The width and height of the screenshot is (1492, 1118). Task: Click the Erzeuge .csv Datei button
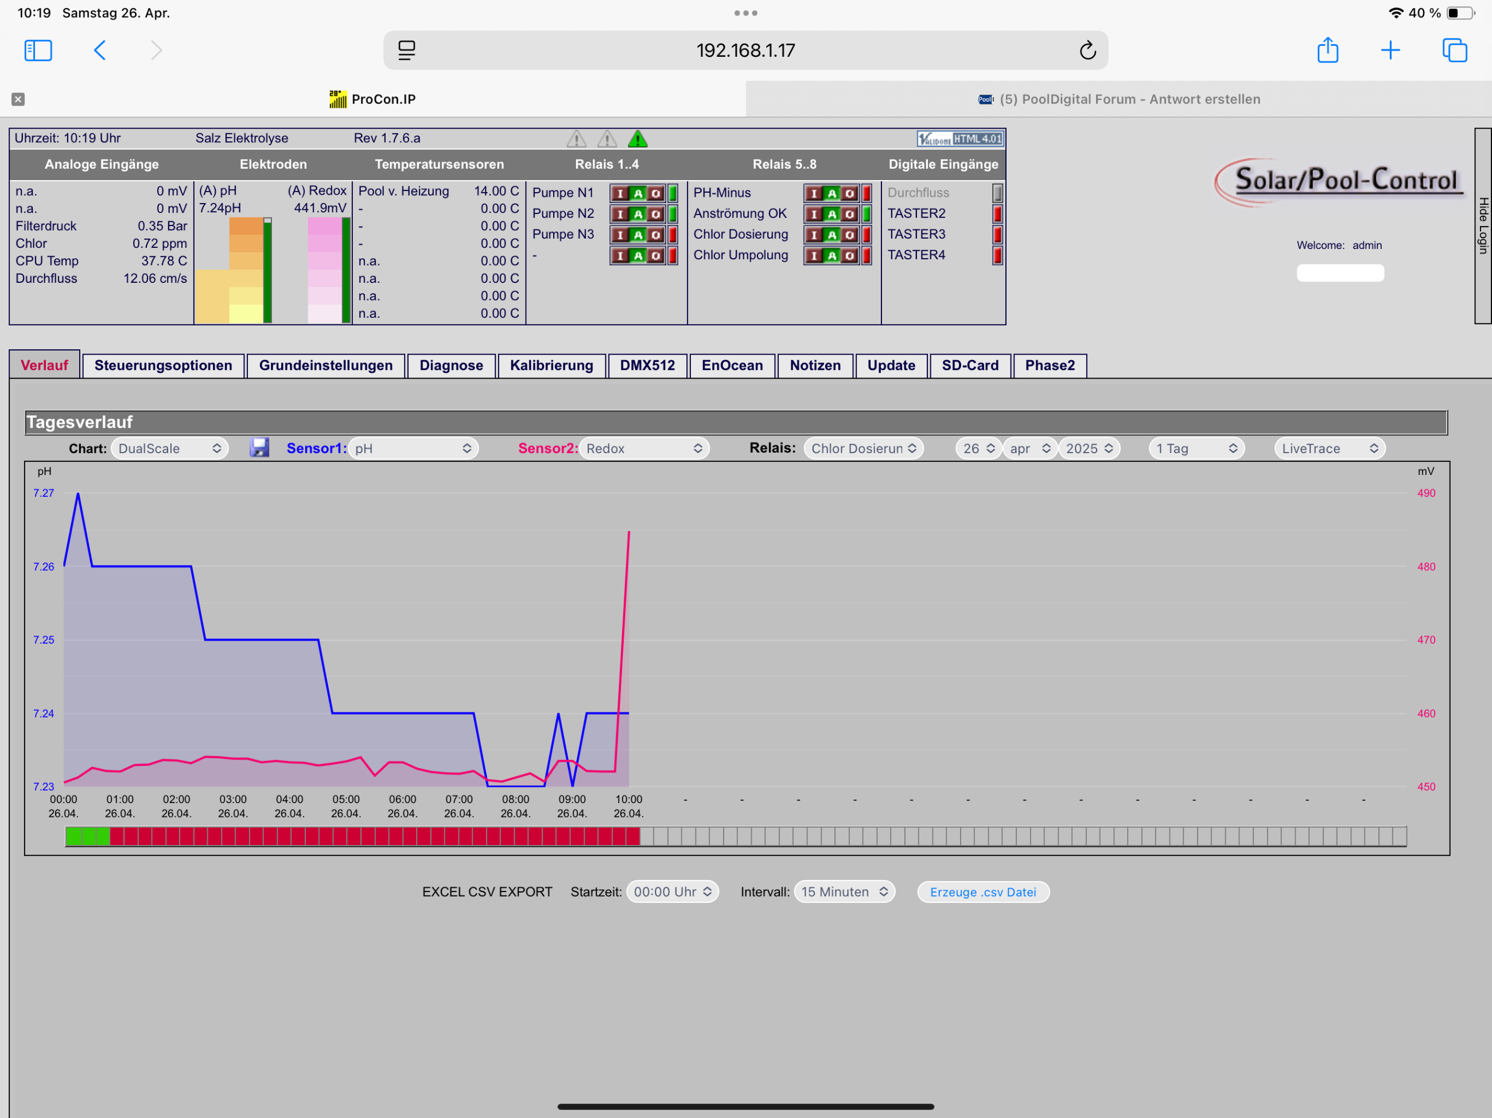[x=983, y=892]
